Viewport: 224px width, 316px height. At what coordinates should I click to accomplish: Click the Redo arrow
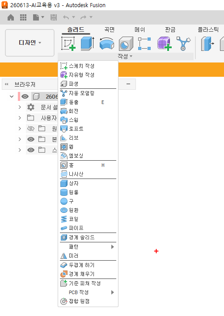coord(83,17)
